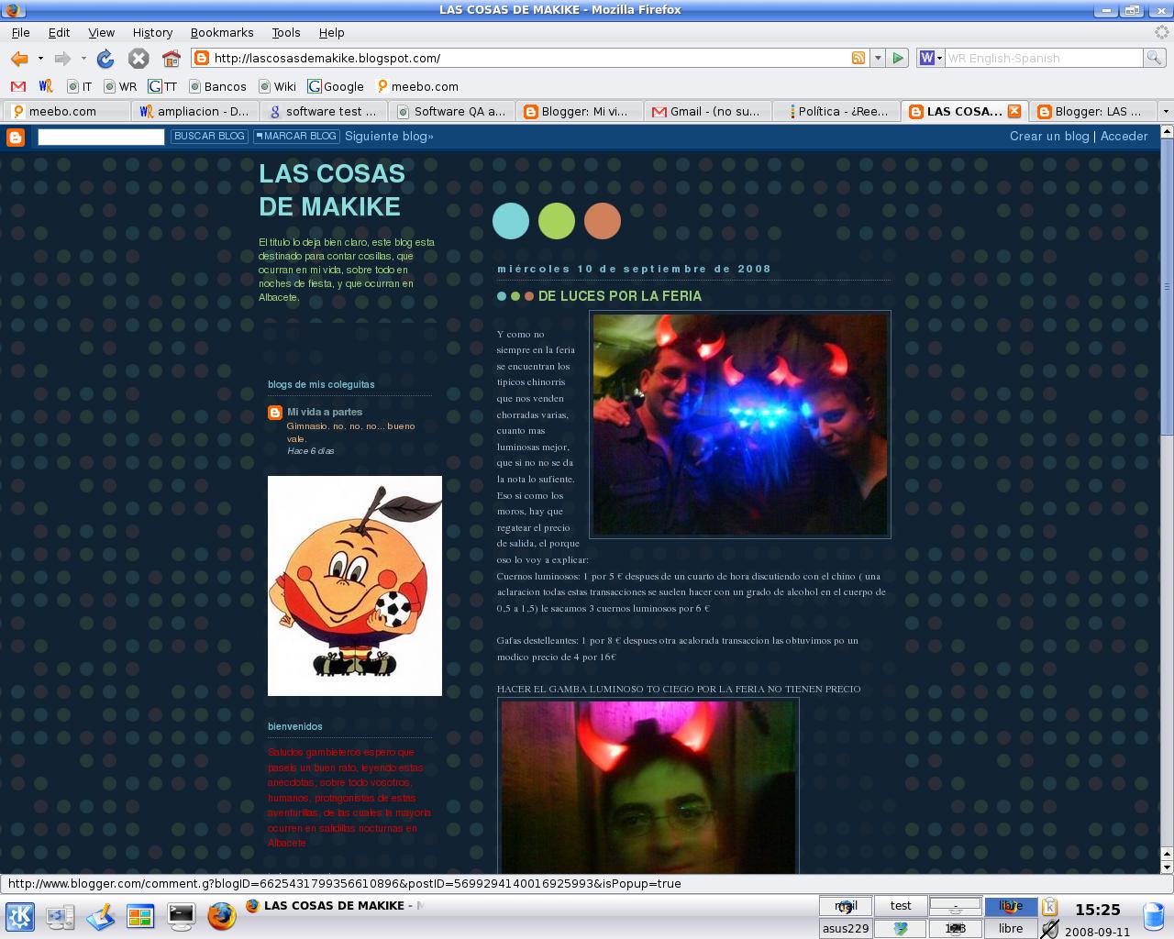
Task: Switch to the Software QA tab
Action: [450, 111]
